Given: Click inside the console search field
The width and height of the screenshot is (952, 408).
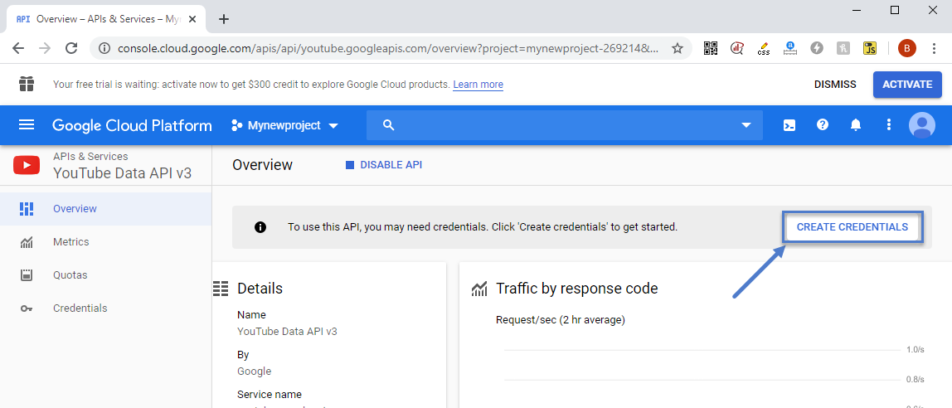Looking at the screenshot, I should pos(565,126).
